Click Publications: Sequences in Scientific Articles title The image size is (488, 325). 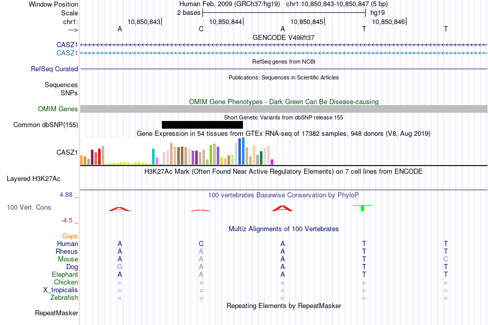tap(284, 77)
